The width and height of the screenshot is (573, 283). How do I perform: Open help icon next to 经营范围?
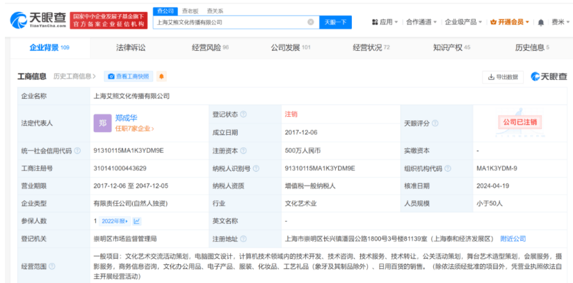[x=52, y=266]
